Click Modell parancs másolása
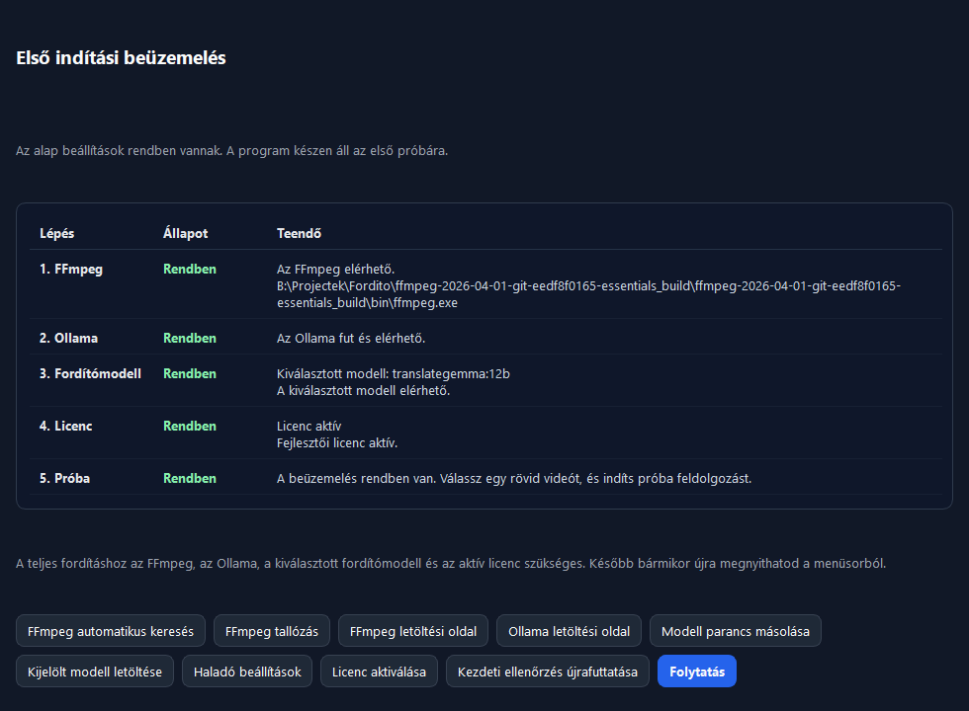Image resolution: width=969 pixels, height=711 pixels. (735, 630)
